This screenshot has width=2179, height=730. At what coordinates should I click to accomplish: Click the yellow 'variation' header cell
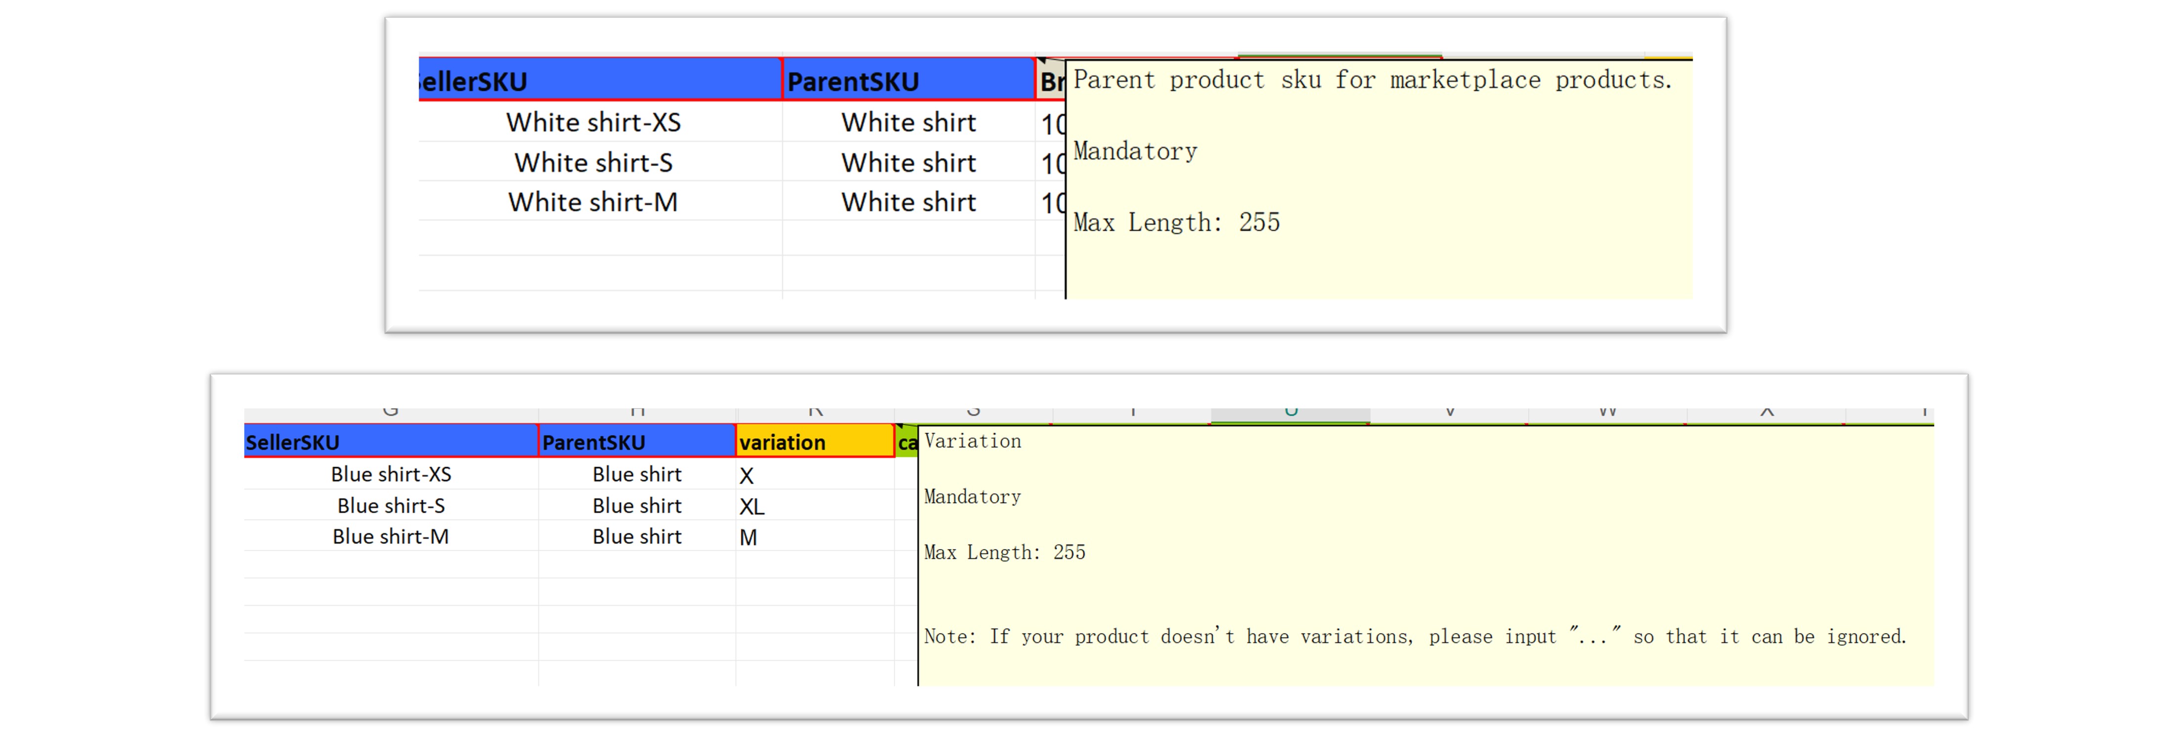814,441
